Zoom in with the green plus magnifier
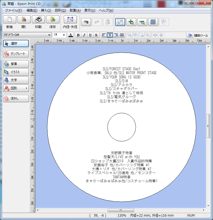This screenshot has height=220, width=213. click(x=131, y=22)
